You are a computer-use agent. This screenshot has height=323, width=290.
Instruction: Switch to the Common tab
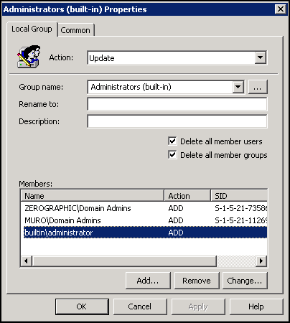[75, 30]
